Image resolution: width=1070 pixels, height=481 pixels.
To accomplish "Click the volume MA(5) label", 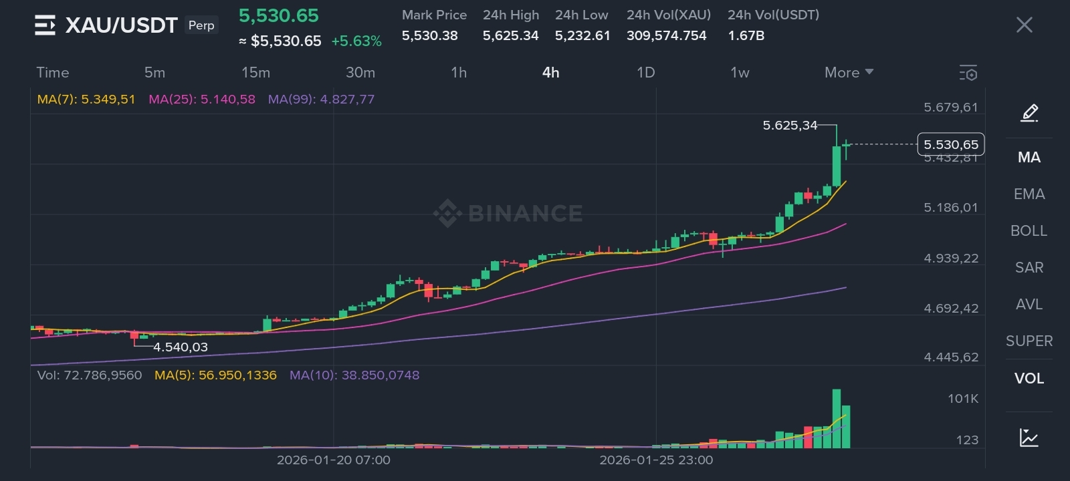I will 215,375.
